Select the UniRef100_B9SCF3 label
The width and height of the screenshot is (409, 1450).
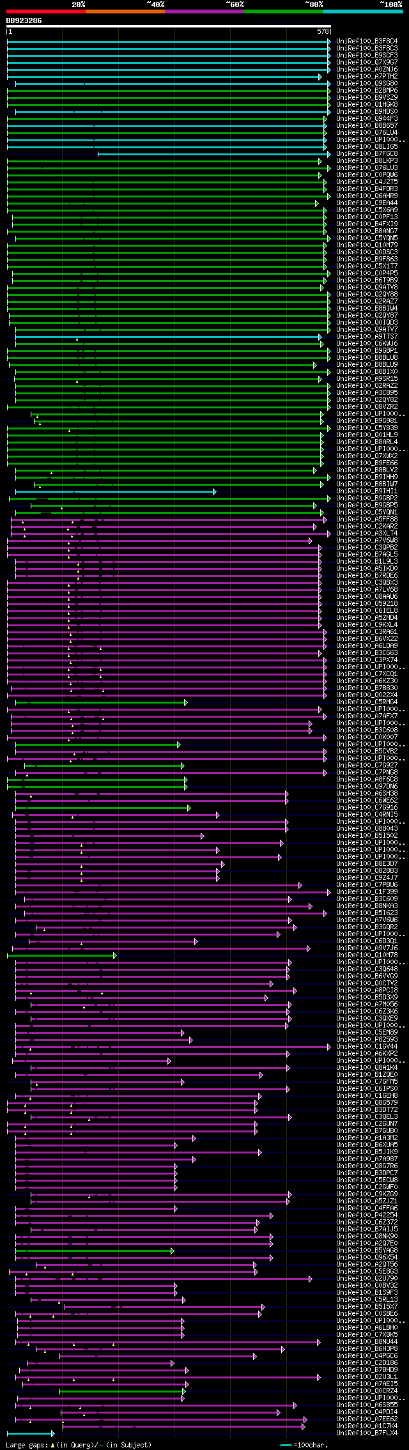tap(367, 55)
